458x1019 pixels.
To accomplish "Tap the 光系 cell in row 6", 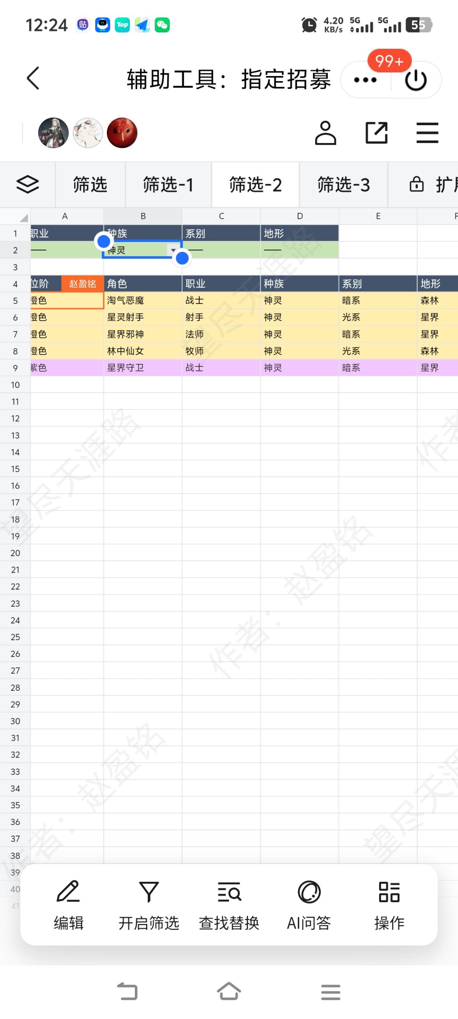I will click(378, 317).
